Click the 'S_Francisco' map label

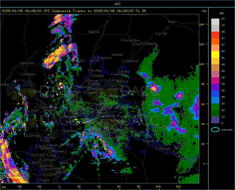coord(103,58)
